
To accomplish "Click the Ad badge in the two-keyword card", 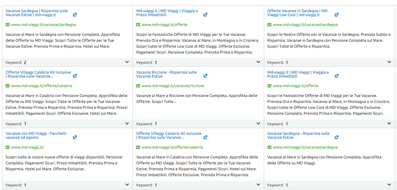I will point(8,25).
